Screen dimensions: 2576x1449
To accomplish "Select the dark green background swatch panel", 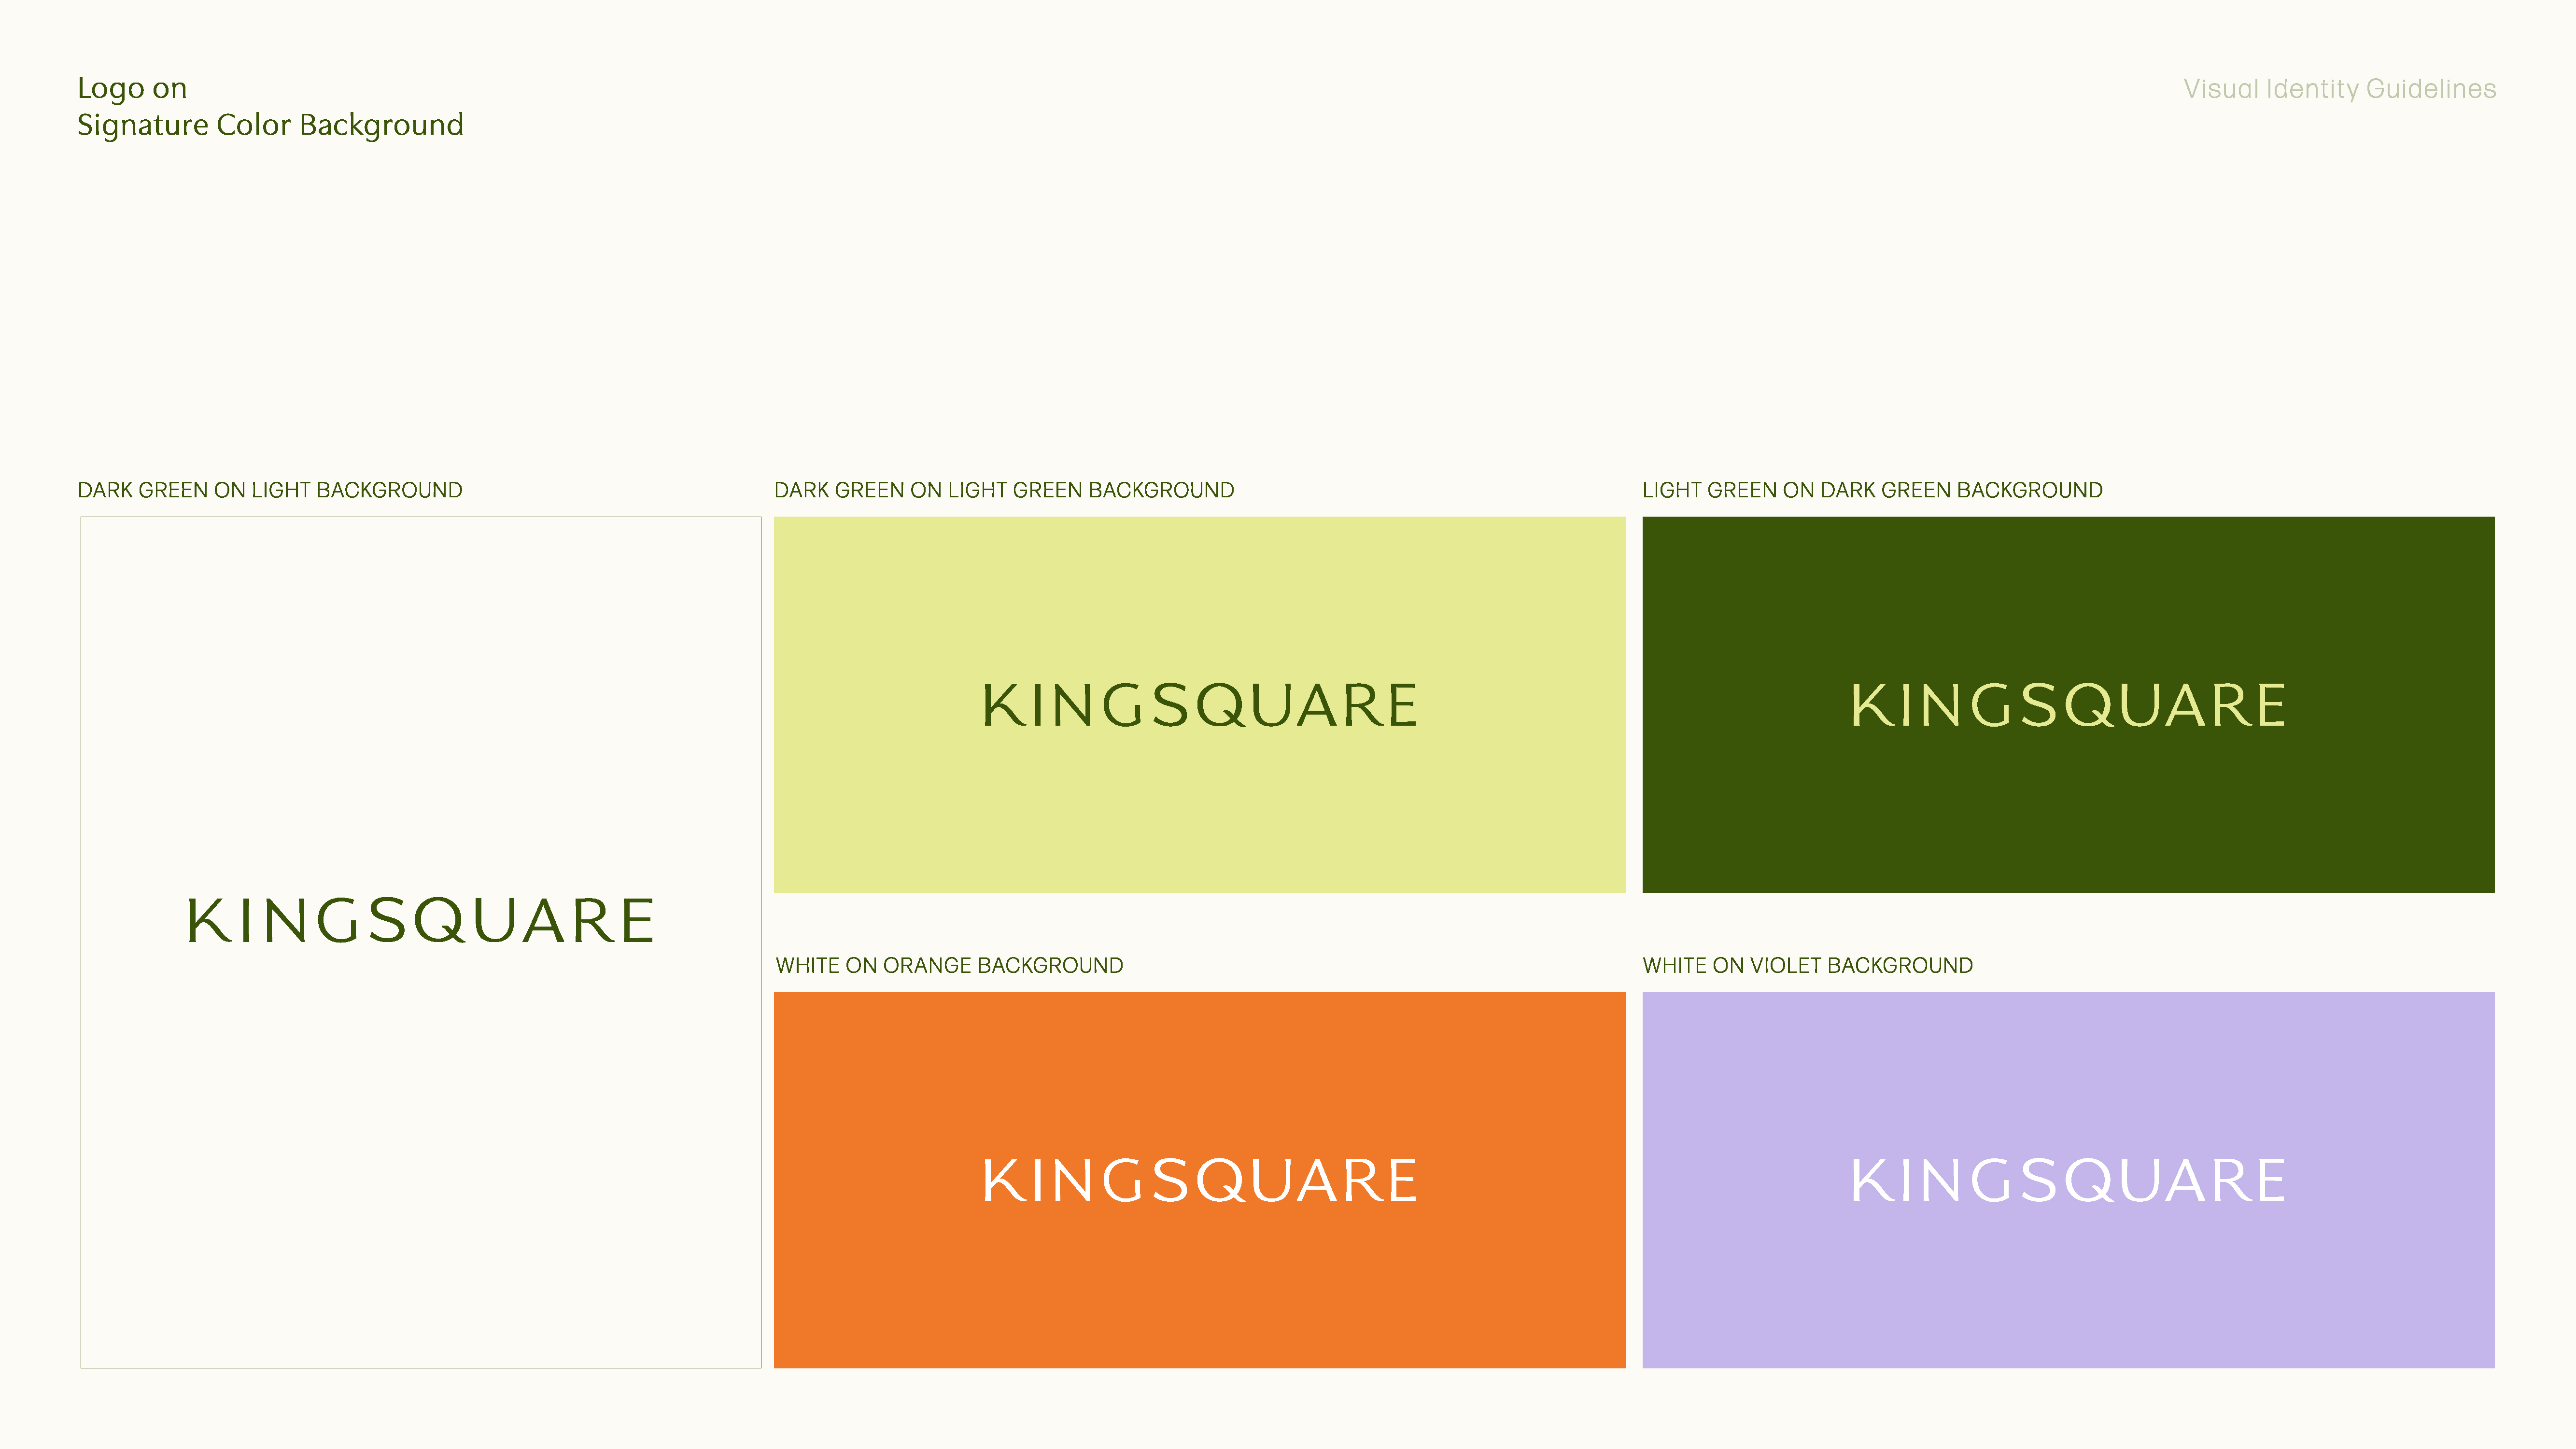I will (x=2068, y=705).
